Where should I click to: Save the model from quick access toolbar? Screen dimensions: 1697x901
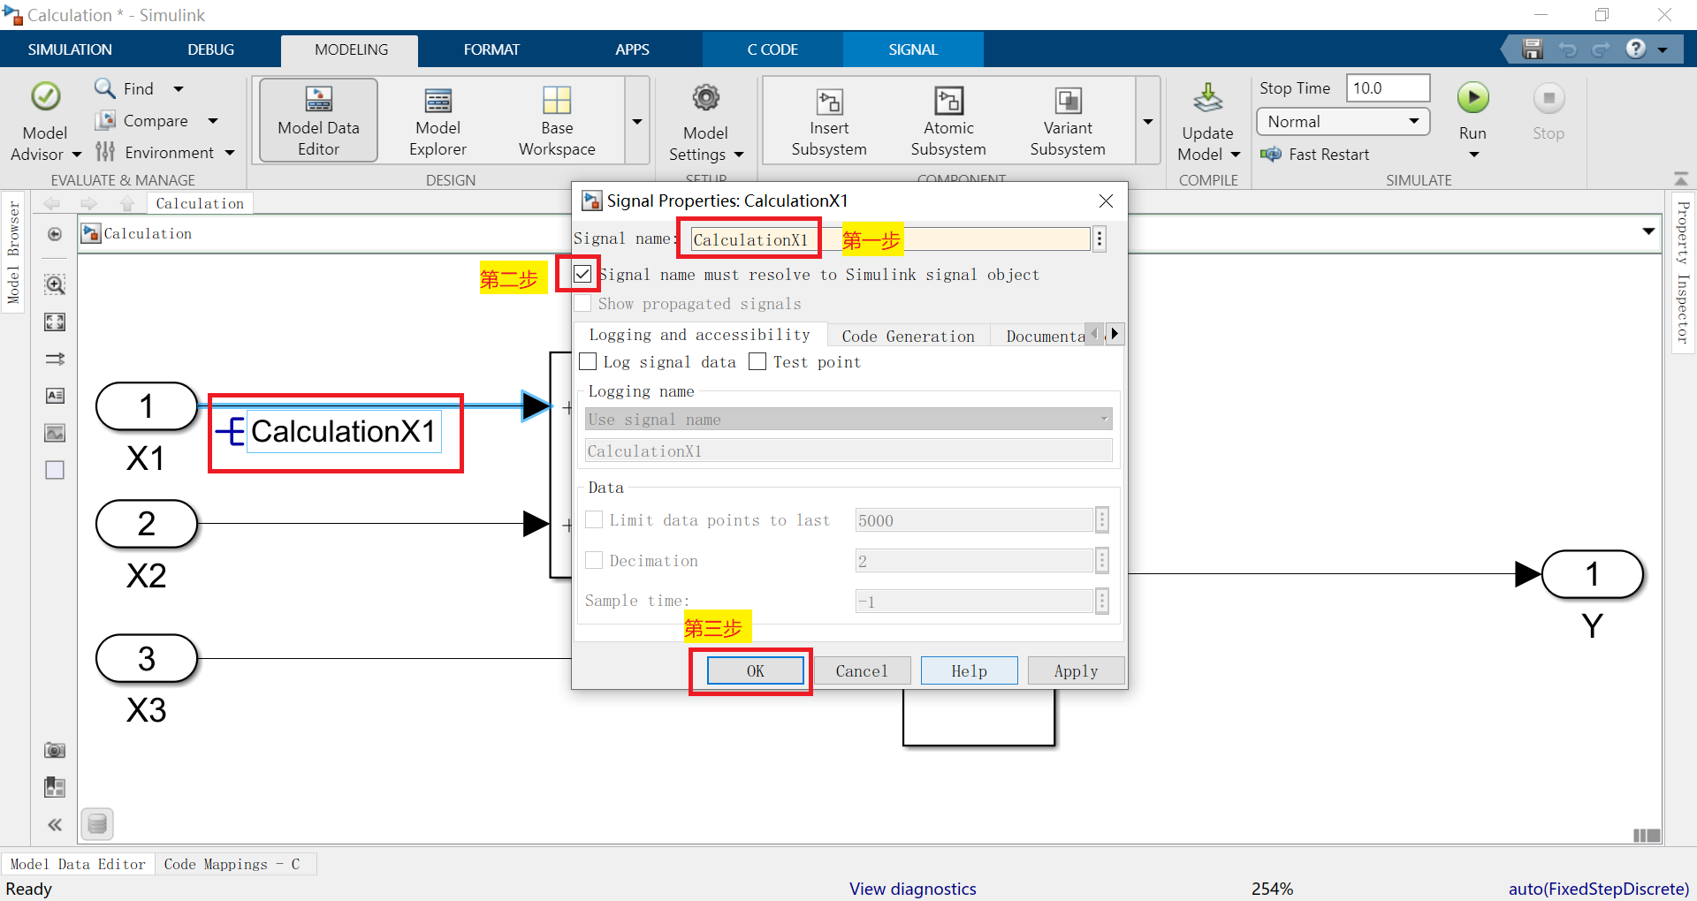point(1533,49)
